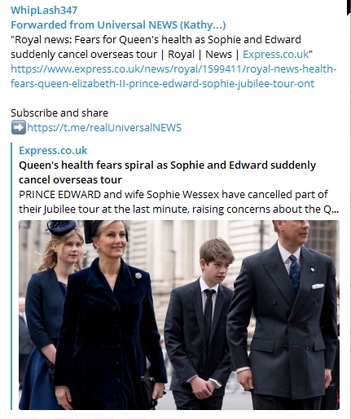The height and width of the screenshot is (419, 351).
Task: Click the blue vertical bar of the link preview
Action: [11, 276]
